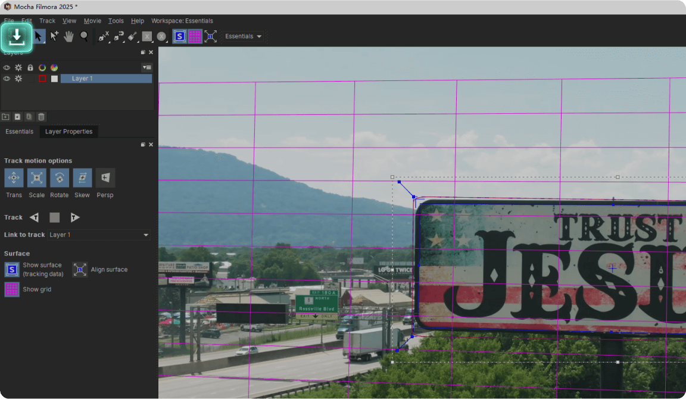Click the surface center crosshair on billboard
686x399 pixels.
point(612,269)
